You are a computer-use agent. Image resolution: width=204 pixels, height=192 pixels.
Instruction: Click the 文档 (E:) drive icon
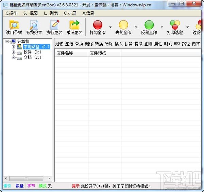(19, 58)
